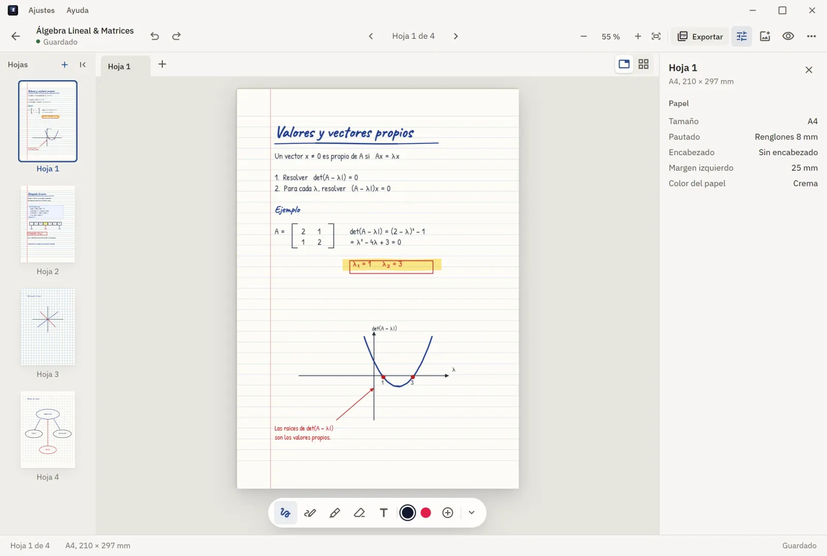Change the Encabezado setting
The image size is (827, 556).
[743, 152]
